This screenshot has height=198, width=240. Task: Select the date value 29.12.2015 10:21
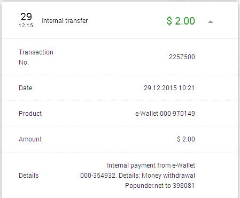point(169,88)
